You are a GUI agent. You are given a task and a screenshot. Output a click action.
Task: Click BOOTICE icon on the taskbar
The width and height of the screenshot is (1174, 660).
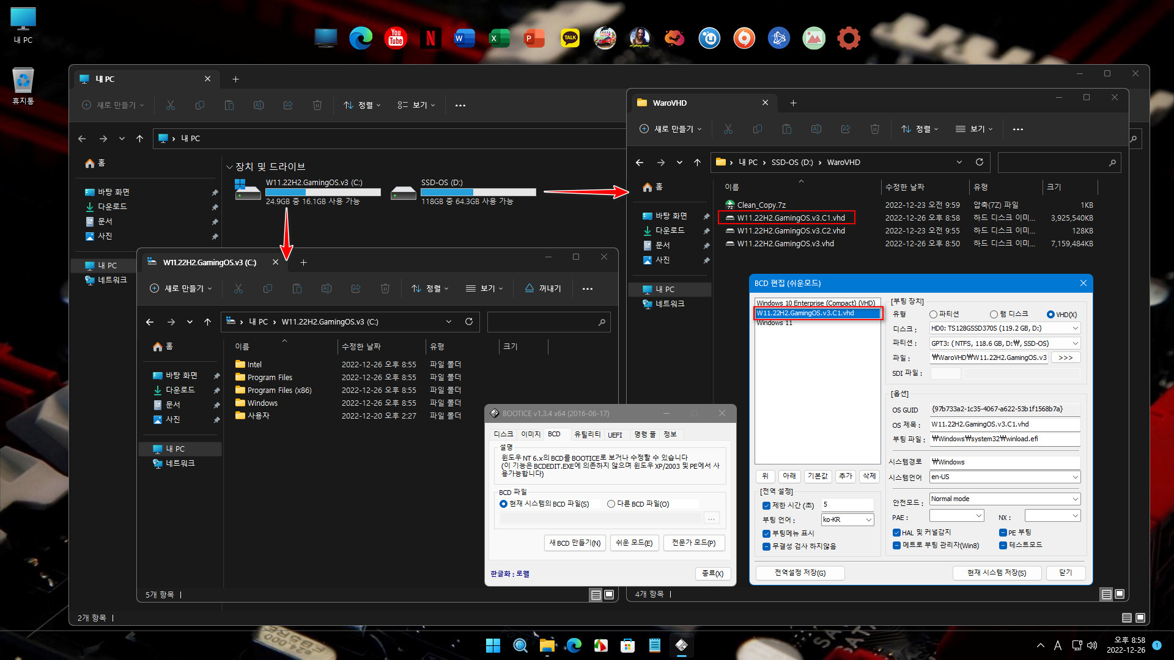(x=681, y=645)
